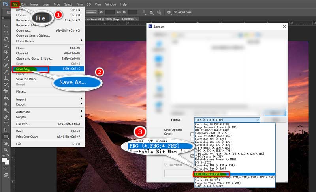The image size is (316, 192).
Task: Select the Crop tool
Action: [6, 52]
